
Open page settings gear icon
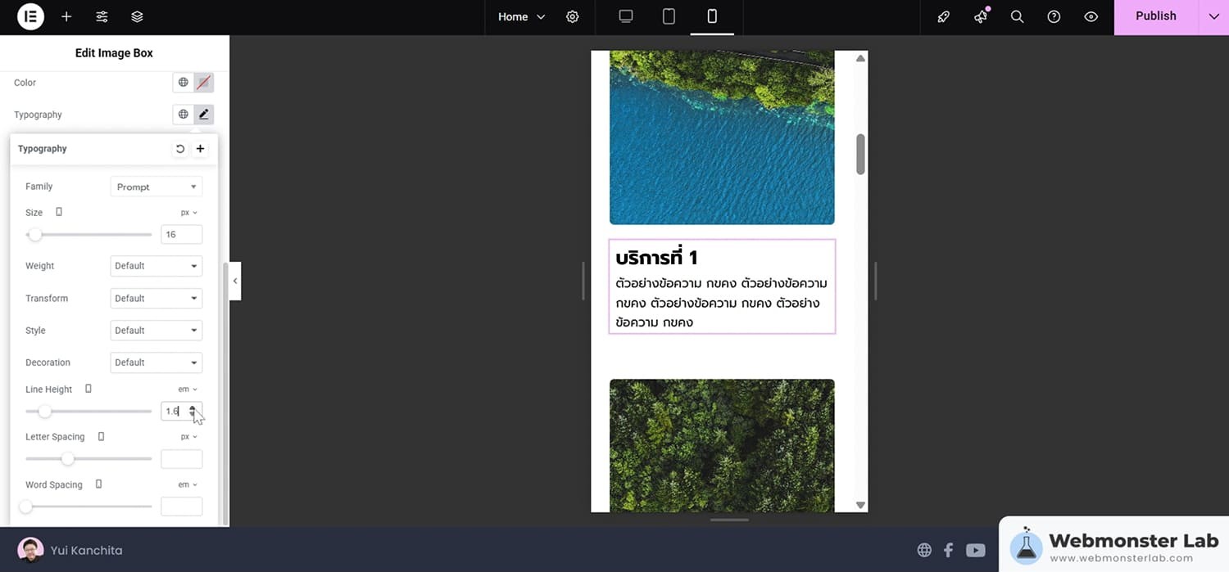pos(573,17)
